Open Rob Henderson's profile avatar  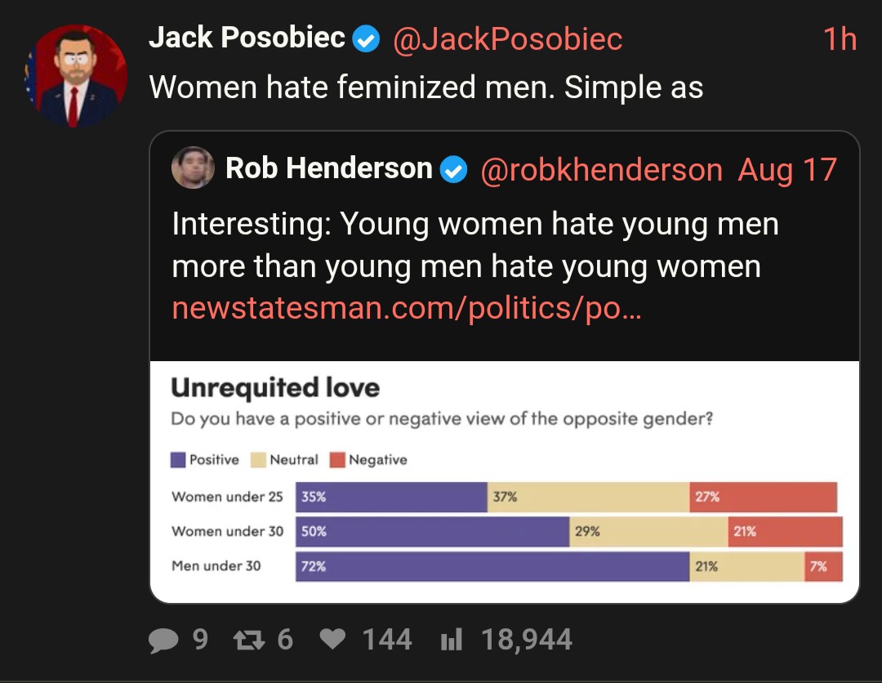pos(193,167)
